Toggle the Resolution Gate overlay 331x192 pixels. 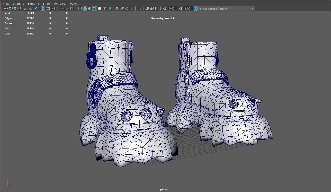point(53,8)
